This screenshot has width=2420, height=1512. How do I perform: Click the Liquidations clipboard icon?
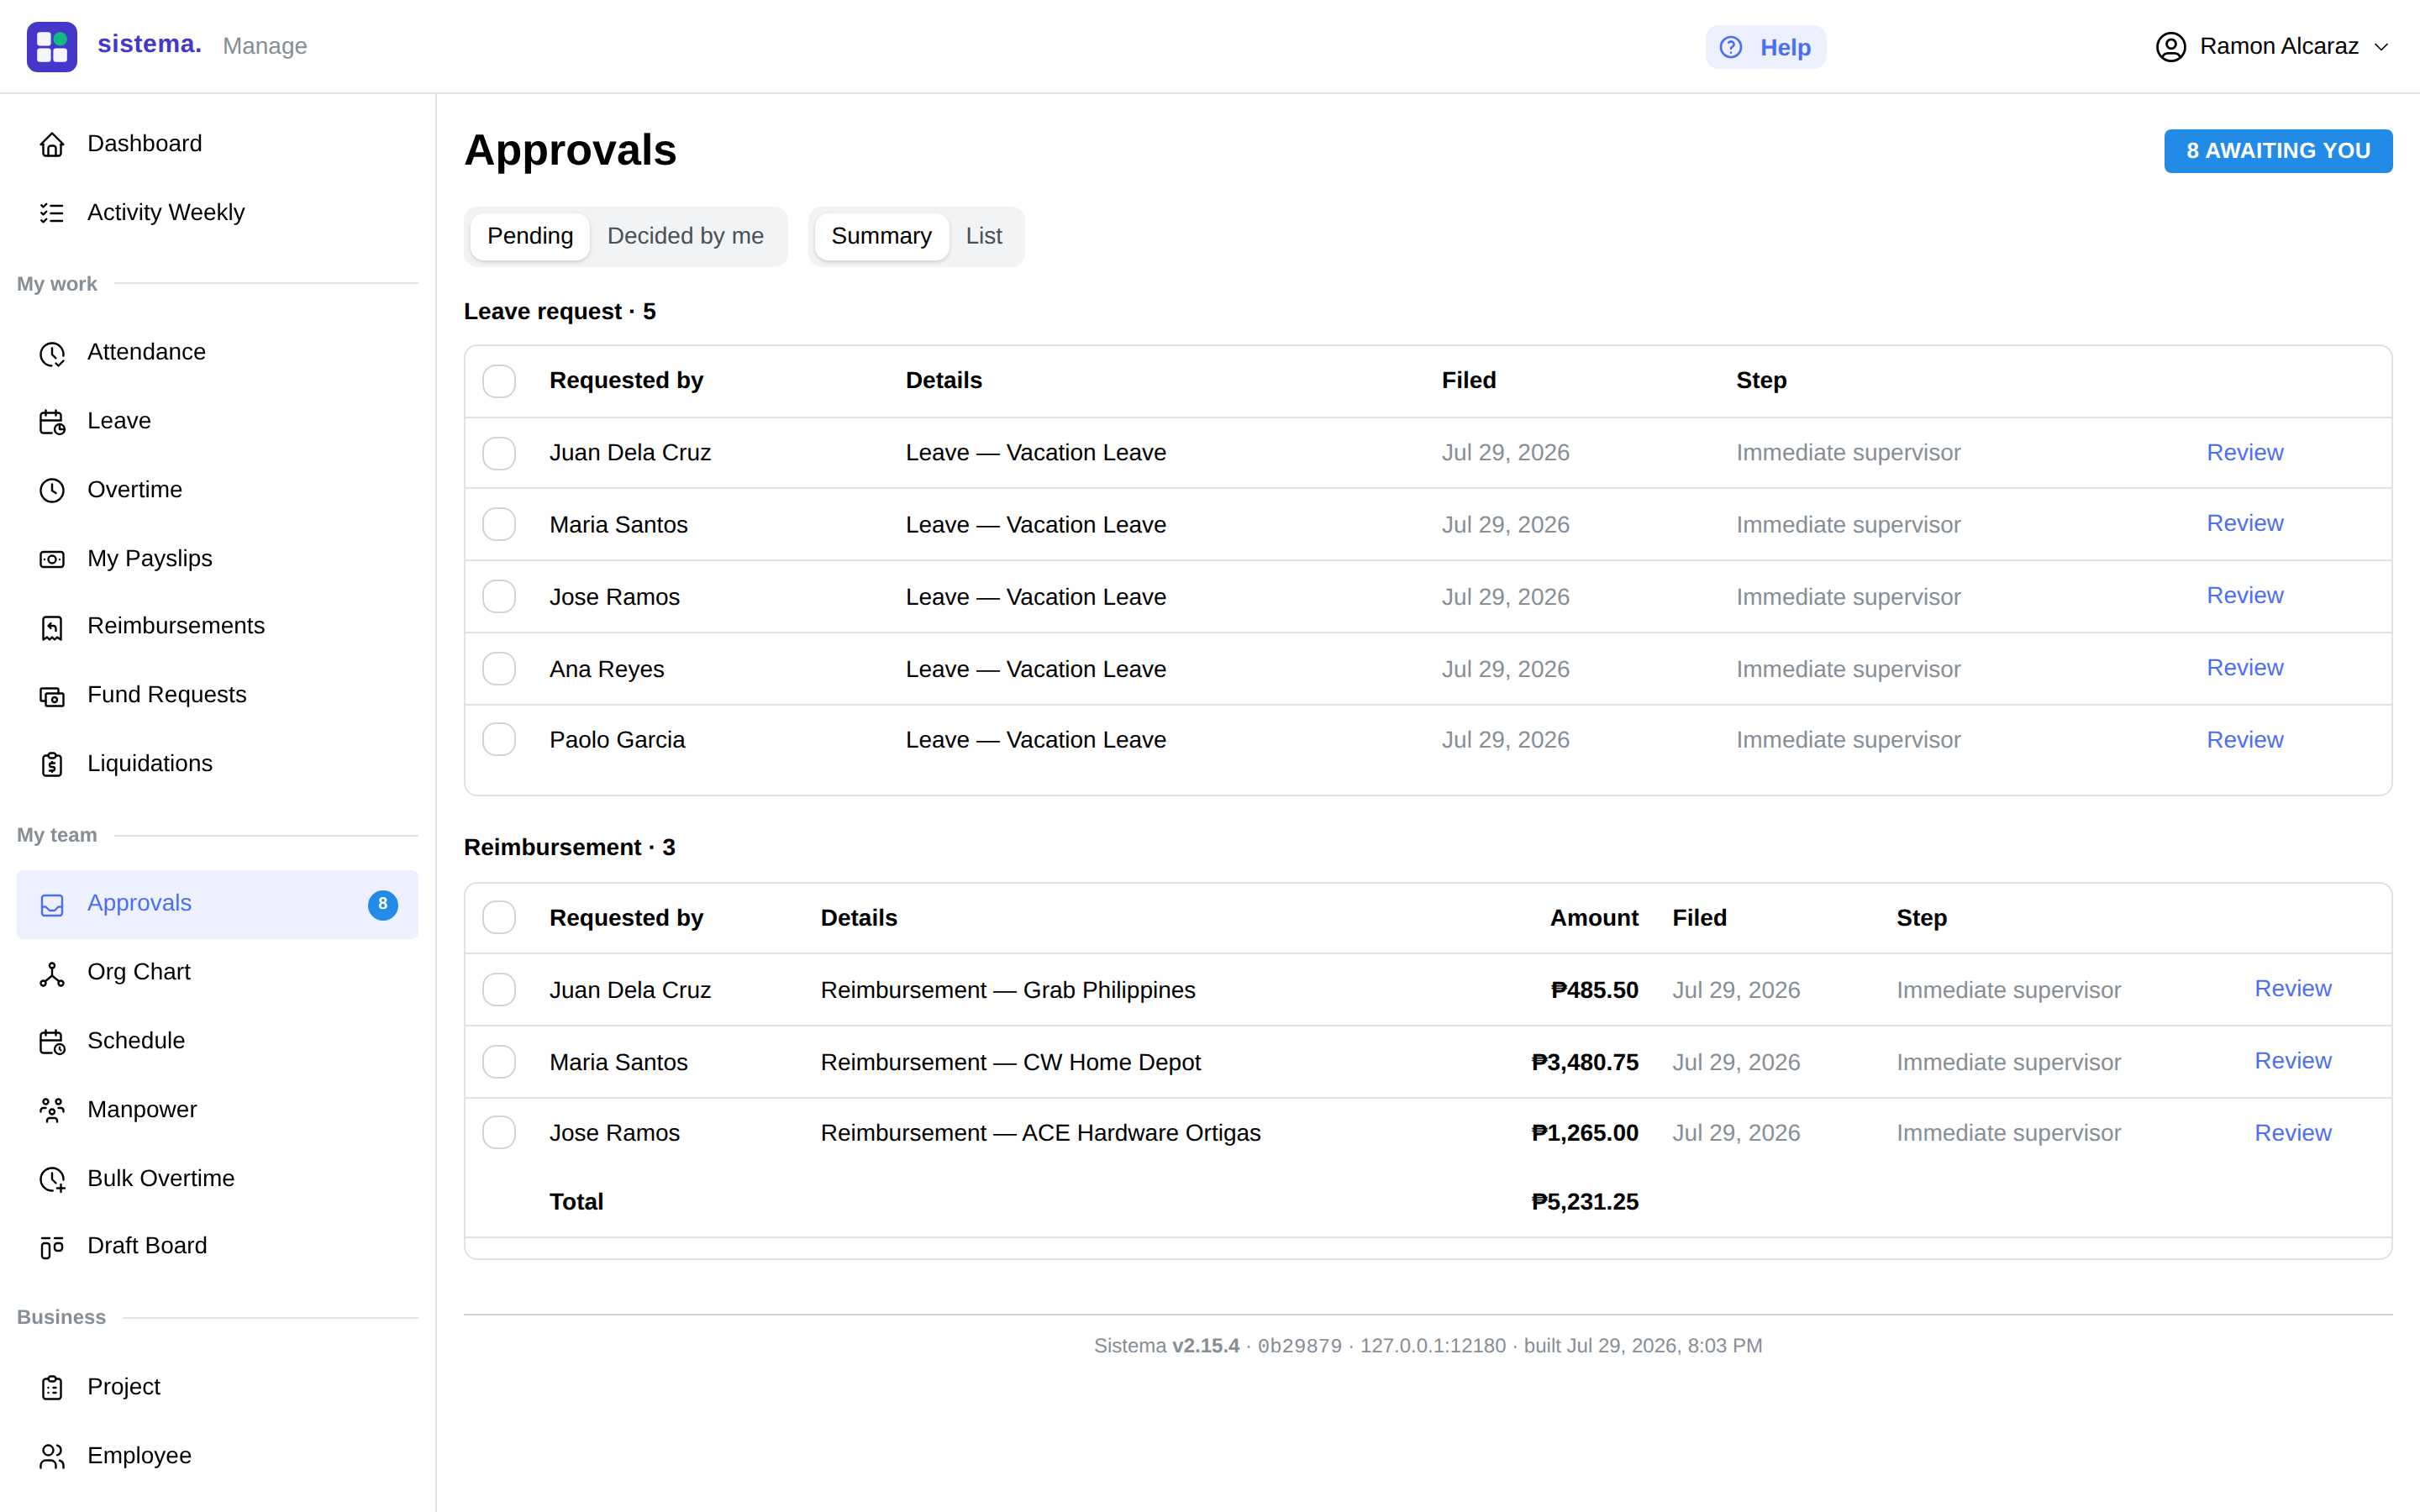pyautogui.click(x=52, y=764)
